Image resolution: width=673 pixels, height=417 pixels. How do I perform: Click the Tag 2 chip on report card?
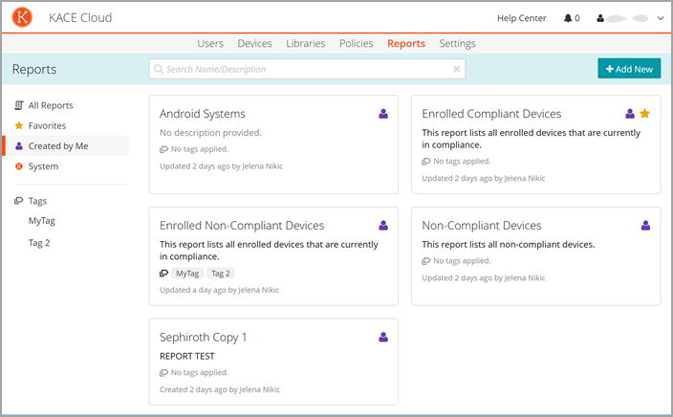221,274
